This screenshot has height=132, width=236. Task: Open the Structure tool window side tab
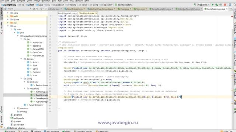coord(1,28)
